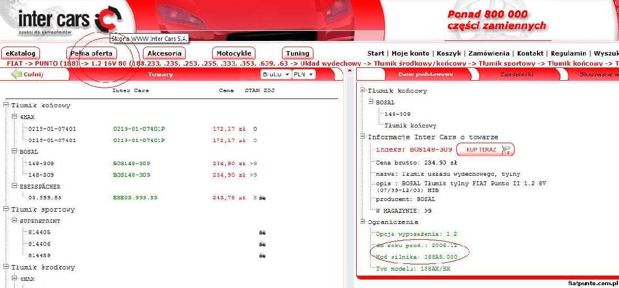Viewport: 619px width, 288px height.
Task: Click the green Cofnij back arrow icon
Action: pyautogui.click(x=16, y=74)
